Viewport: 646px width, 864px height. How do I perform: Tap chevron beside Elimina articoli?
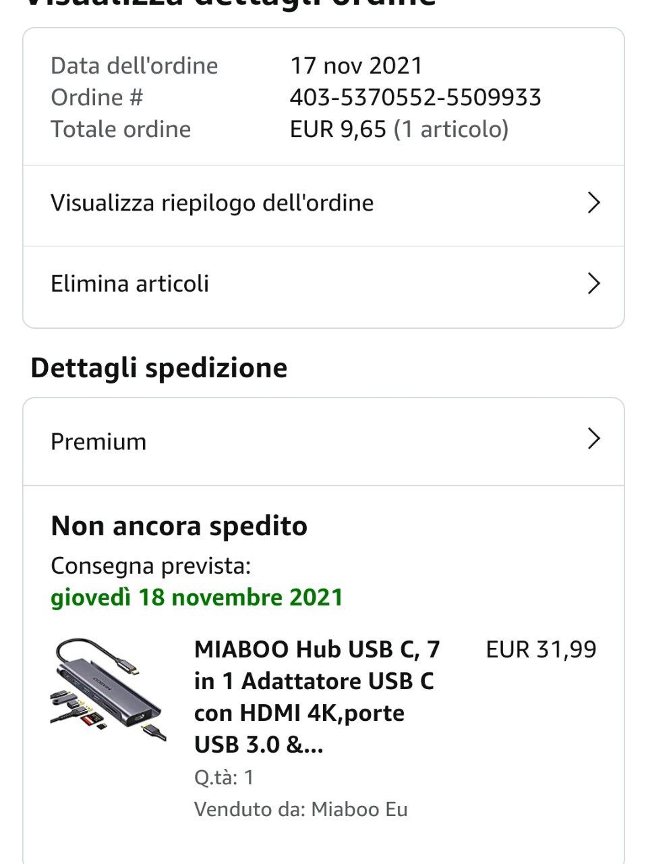point(593,283)
